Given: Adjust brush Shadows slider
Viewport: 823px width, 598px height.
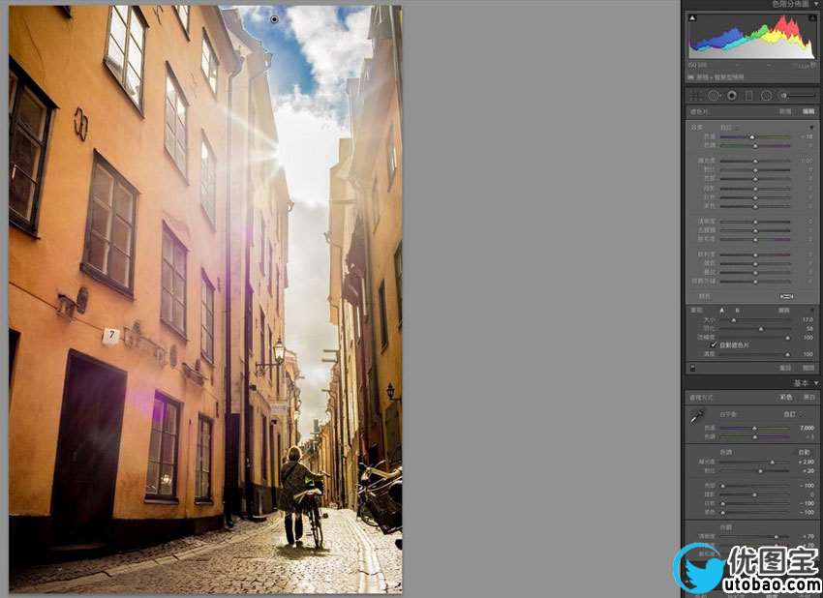Looking at the screenshot, I should [x=755, y=189].
